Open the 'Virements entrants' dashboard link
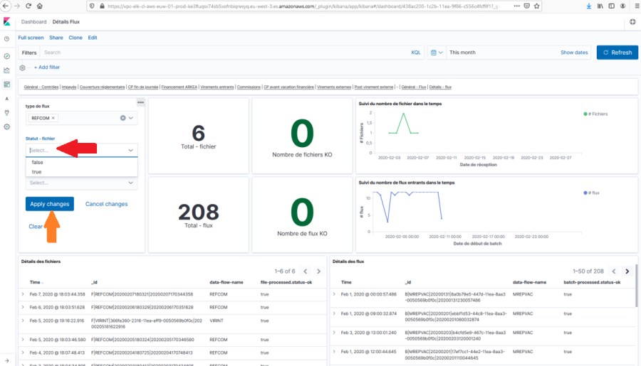Viewport: 641px width, 366px height. tap(217, 87)
